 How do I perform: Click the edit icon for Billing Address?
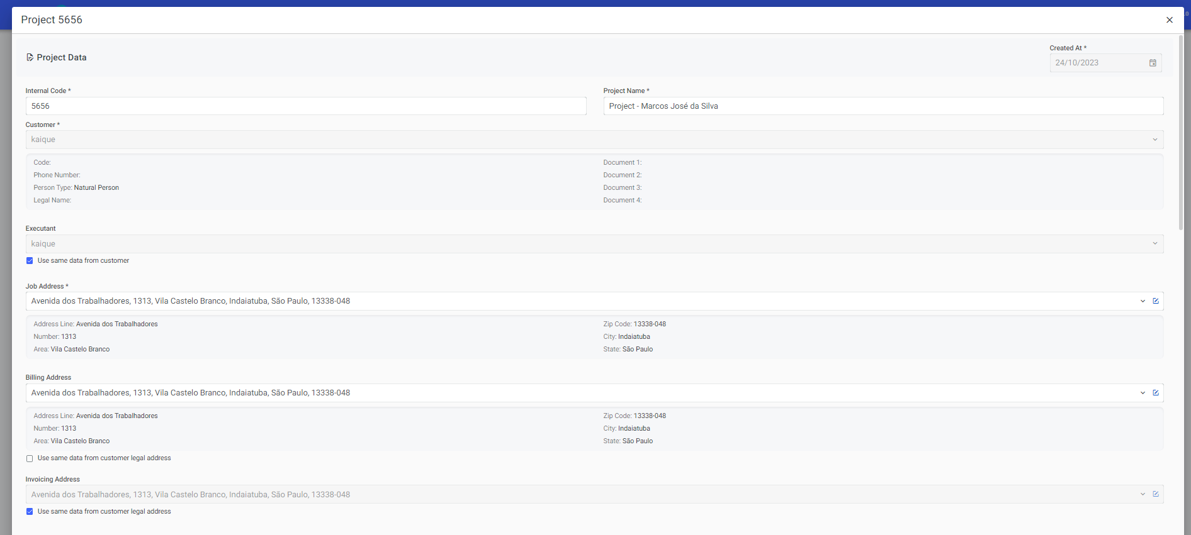[x=1156, y=393]
